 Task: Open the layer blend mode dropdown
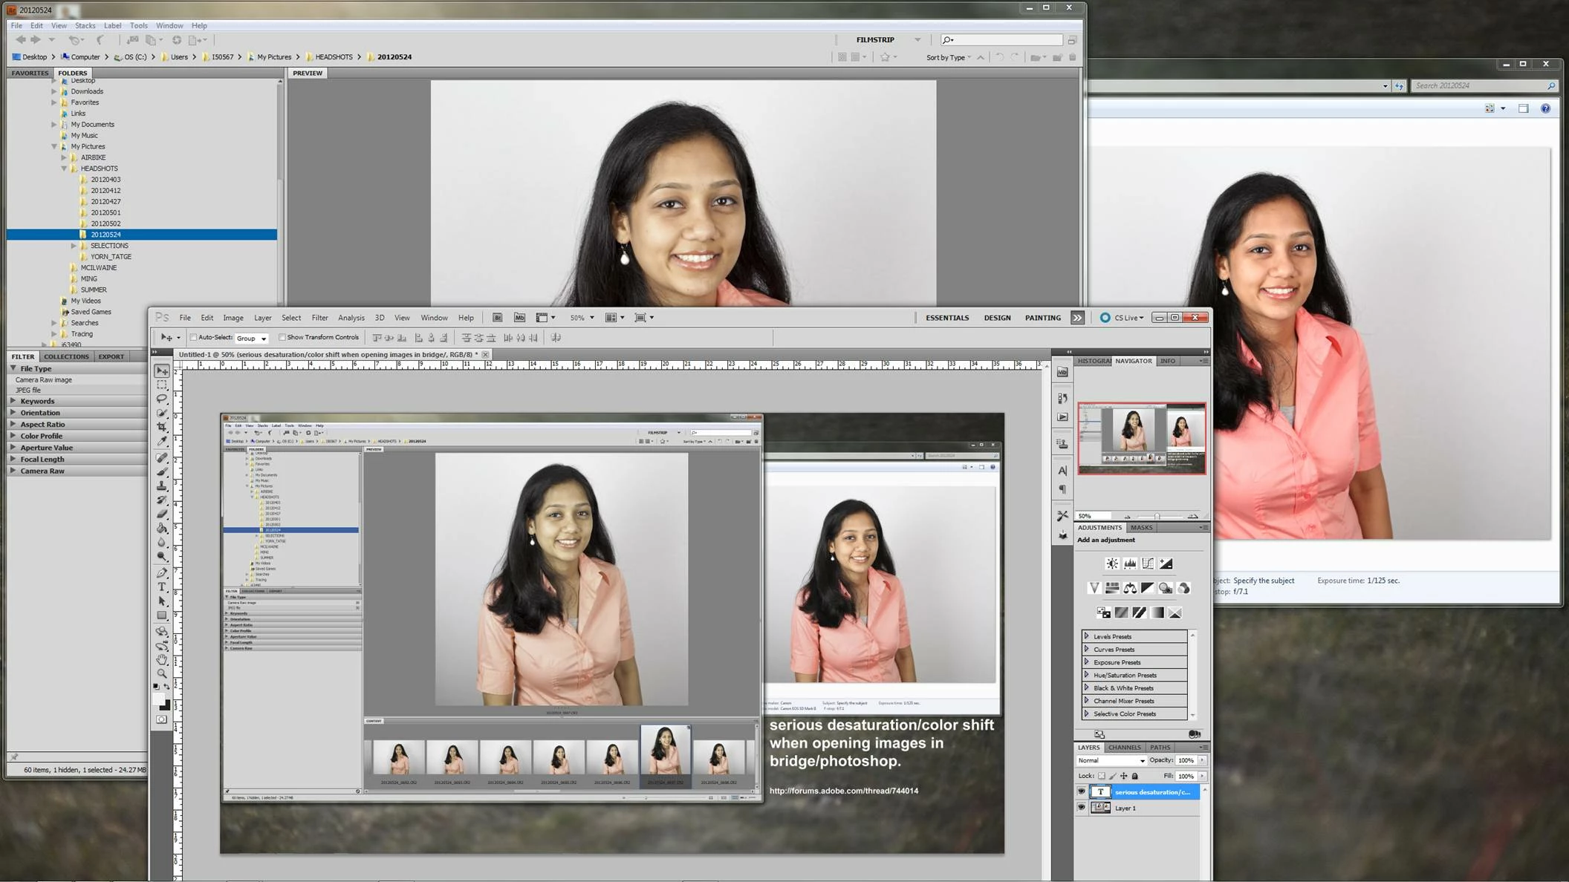[x=1111, y=760]
